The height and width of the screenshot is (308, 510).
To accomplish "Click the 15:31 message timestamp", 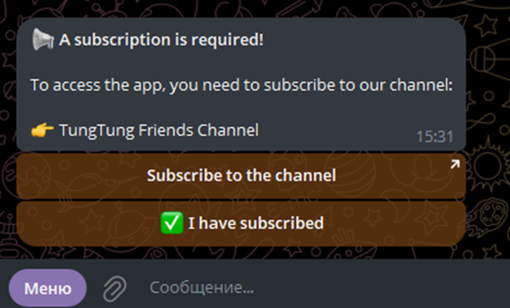I will (x=434, y=137).
